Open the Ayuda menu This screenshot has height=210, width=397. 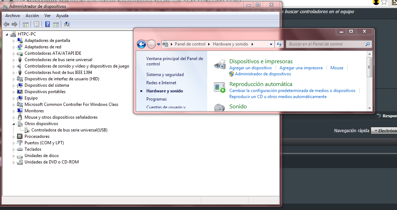[62, 16]
